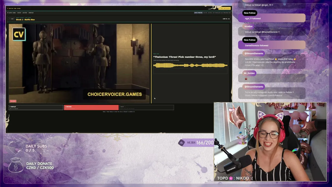Click the streamer webcam feed

[x=270, y=142]
